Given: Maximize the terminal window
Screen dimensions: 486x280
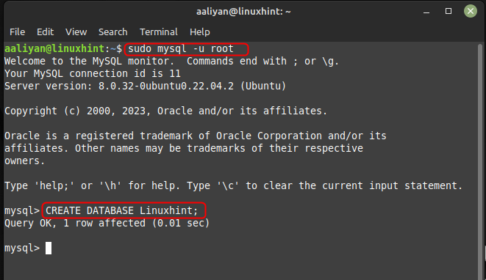Looking at the screenshot, I should pyautogui.click(x=449, y=12).
